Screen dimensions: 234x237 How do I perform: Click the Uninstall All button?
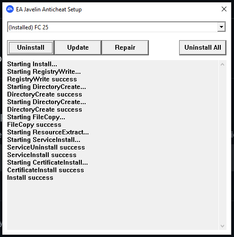pyautogui.click(x=203, y=48)
